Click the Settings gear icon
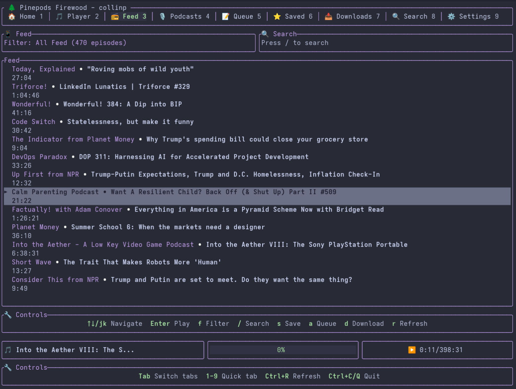Image resolution: width=516 pixels, height=389 pixels. pyautogui.click(x=451, y=16)
